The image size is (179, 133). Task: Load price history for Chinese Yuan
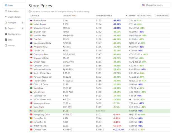coord(40,129)
